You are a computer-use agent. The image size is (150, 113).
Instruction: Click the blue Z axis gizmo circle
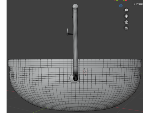pos(121,6)
